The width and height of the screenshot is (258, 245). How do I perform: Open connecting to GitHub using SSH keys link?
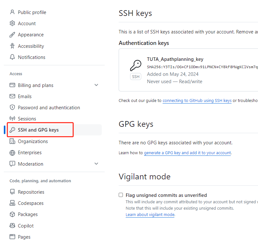[x=197, y=100]
